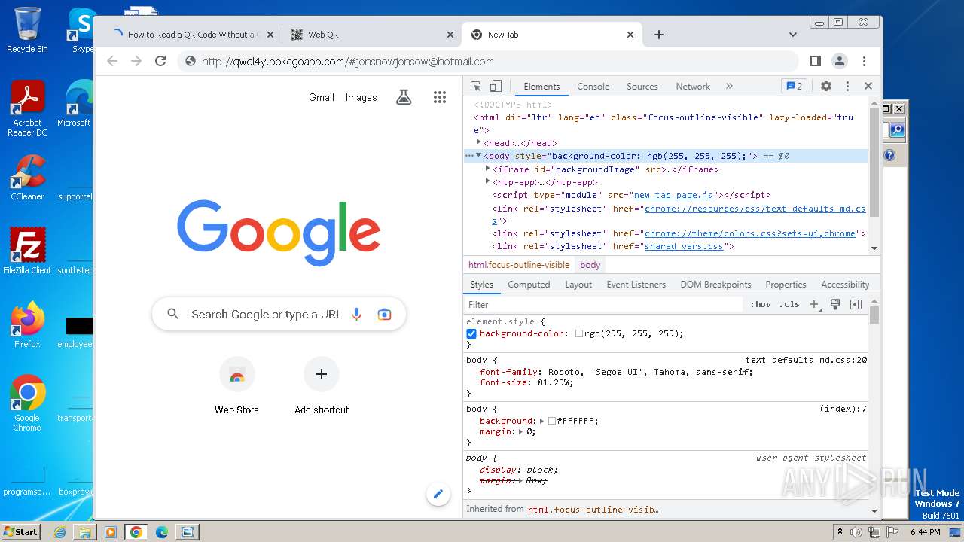Open the Event Listeners tab
This screenshot has height=542, width=964.
coord(636,285)
